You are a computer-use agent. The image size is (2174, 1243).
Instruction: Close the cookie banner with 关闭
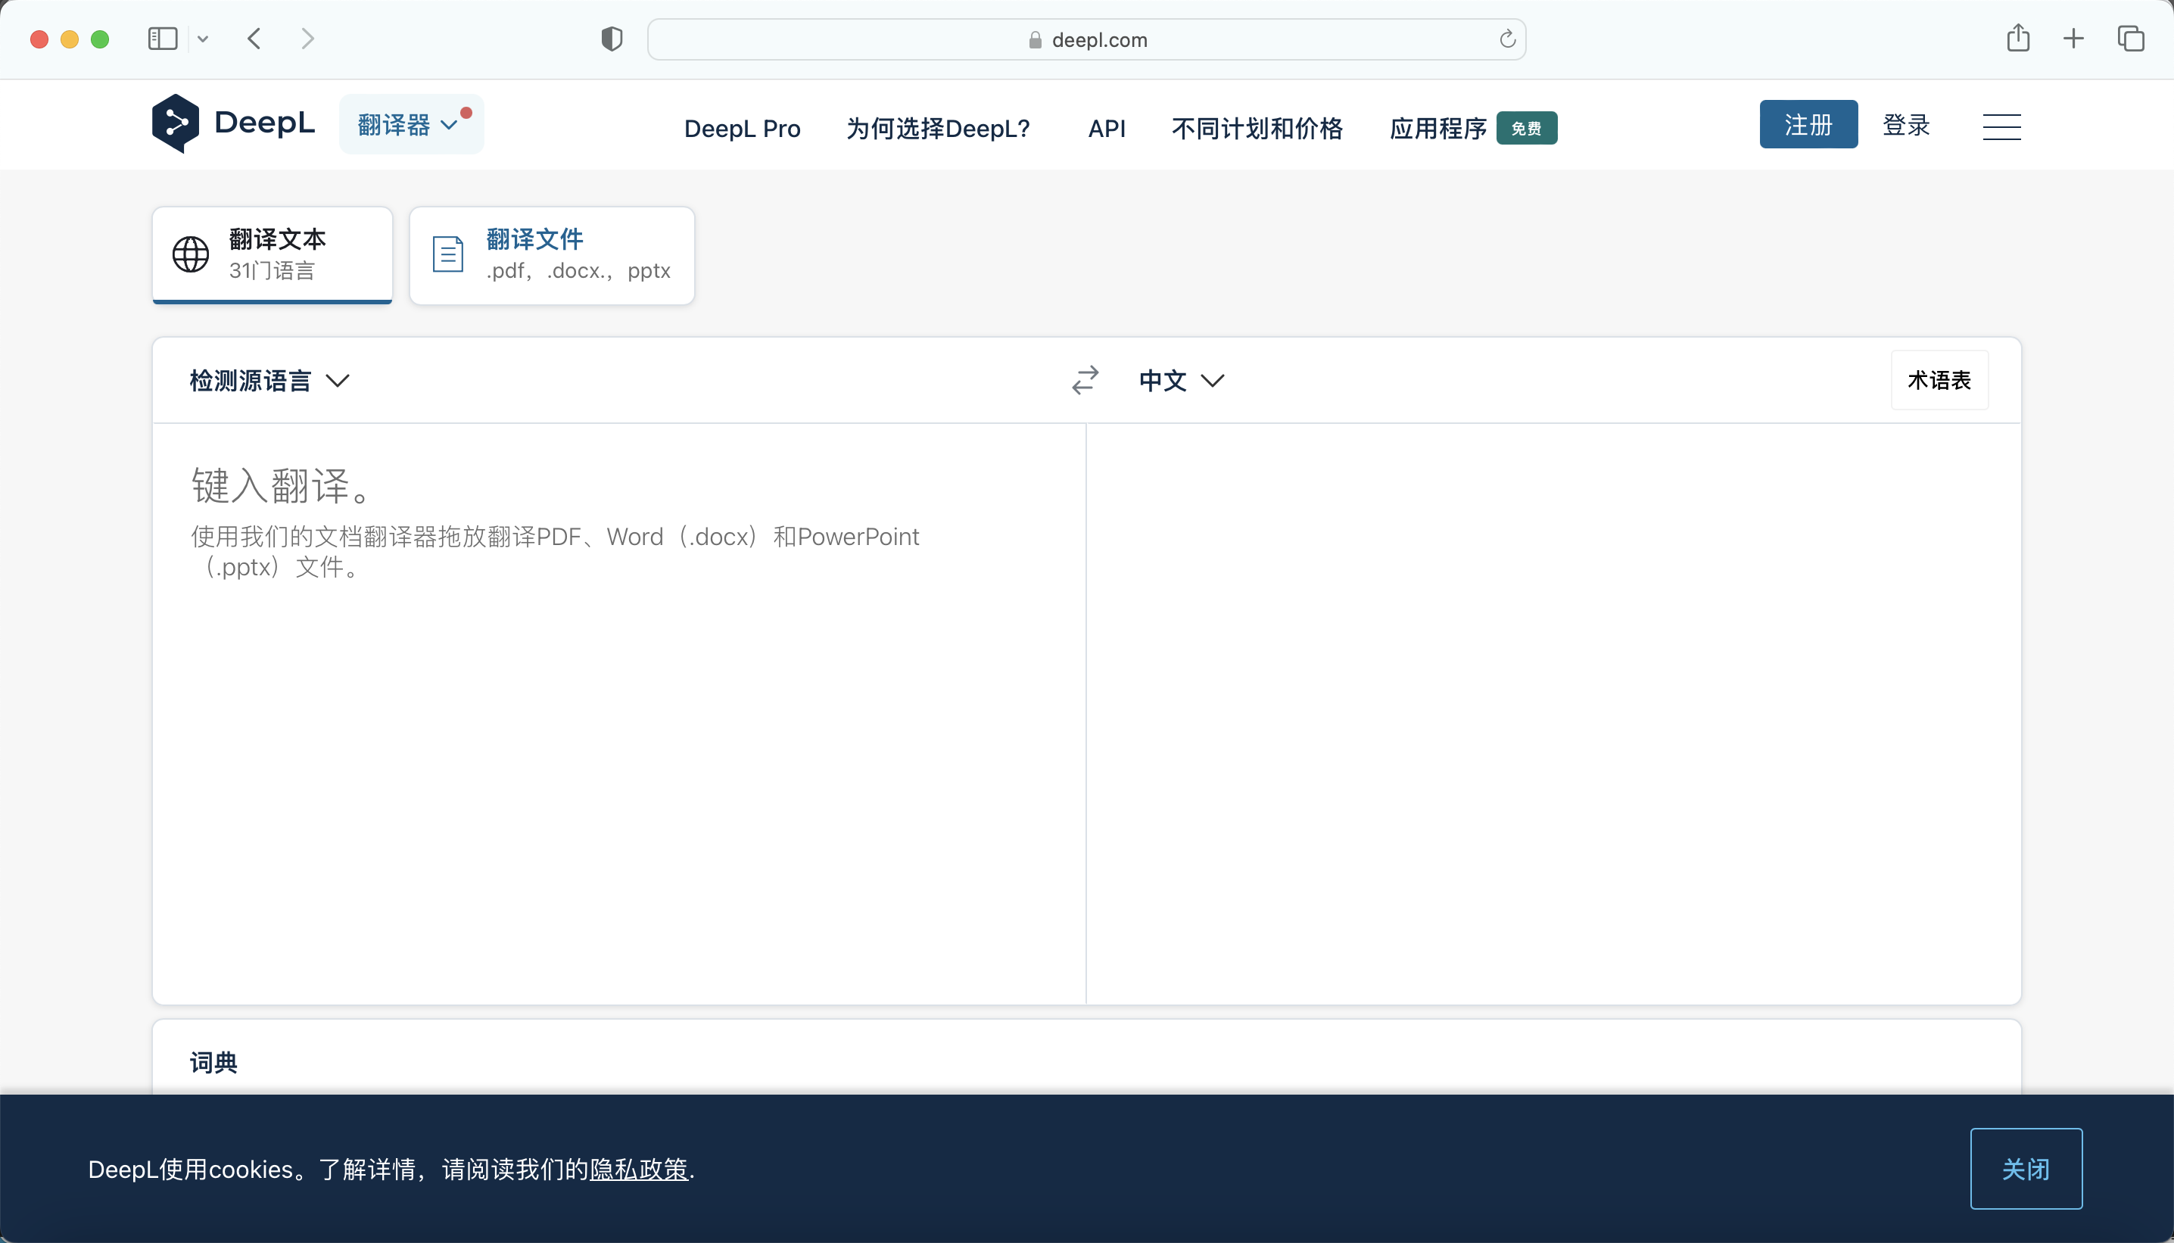click(x=2026, y=1169)
